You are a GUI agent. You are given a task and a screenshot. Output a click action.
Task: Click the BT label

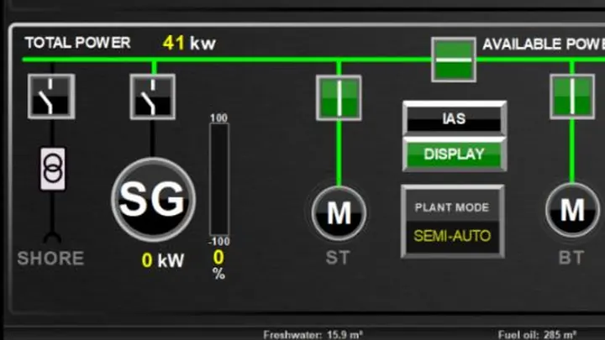(571, 258)
